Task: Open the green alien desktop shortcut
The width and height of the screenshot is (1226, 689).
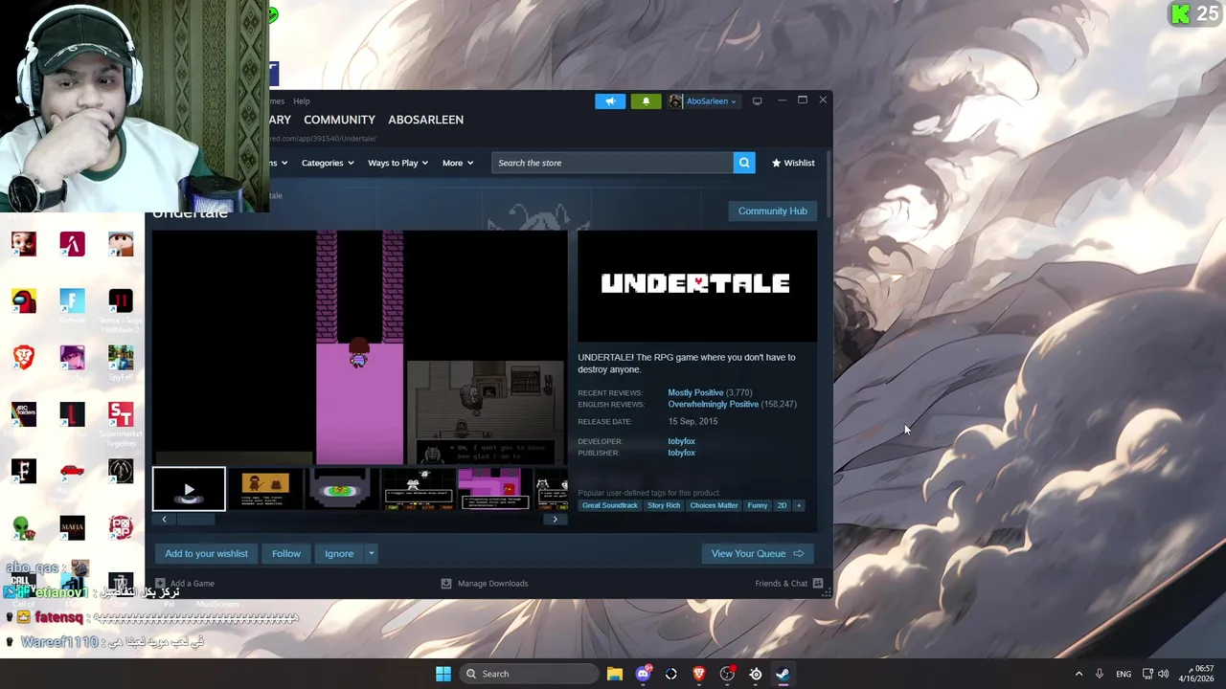Action: coord(24,529)
